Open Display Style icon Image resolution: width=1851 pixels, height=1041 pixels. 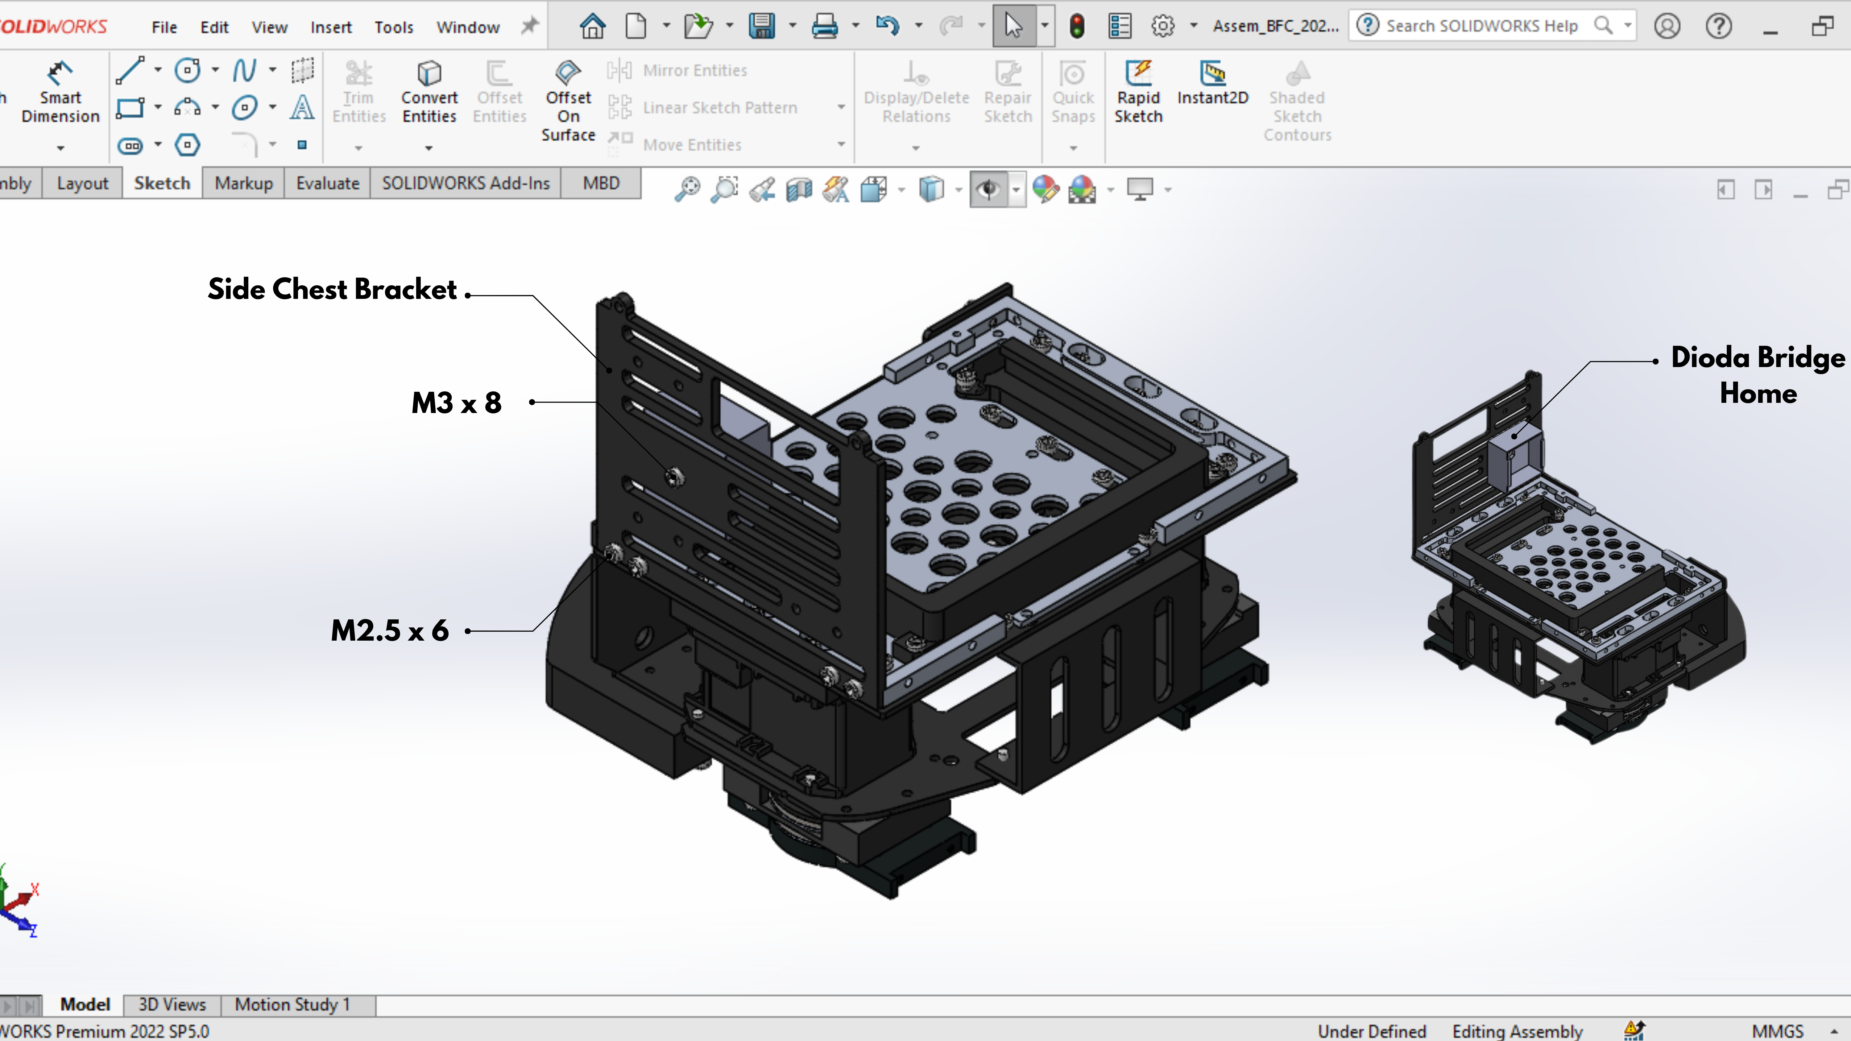931,190
